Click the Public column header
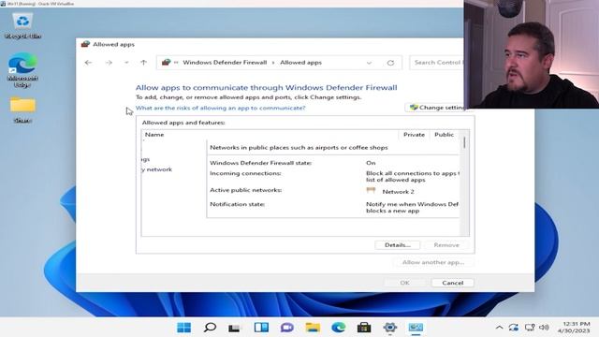The image size is (599, 337). (x=444, y=135)
